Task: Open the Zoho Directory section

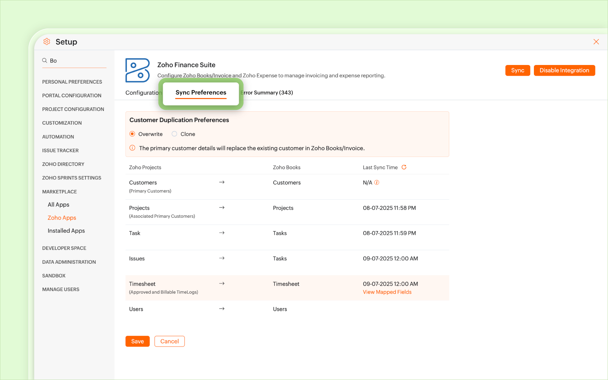Action: tap(63, 164)
